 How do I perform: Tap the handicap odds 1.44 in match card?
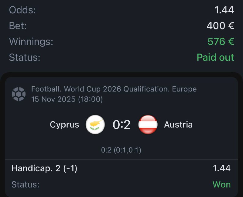[x=222, y=168]
